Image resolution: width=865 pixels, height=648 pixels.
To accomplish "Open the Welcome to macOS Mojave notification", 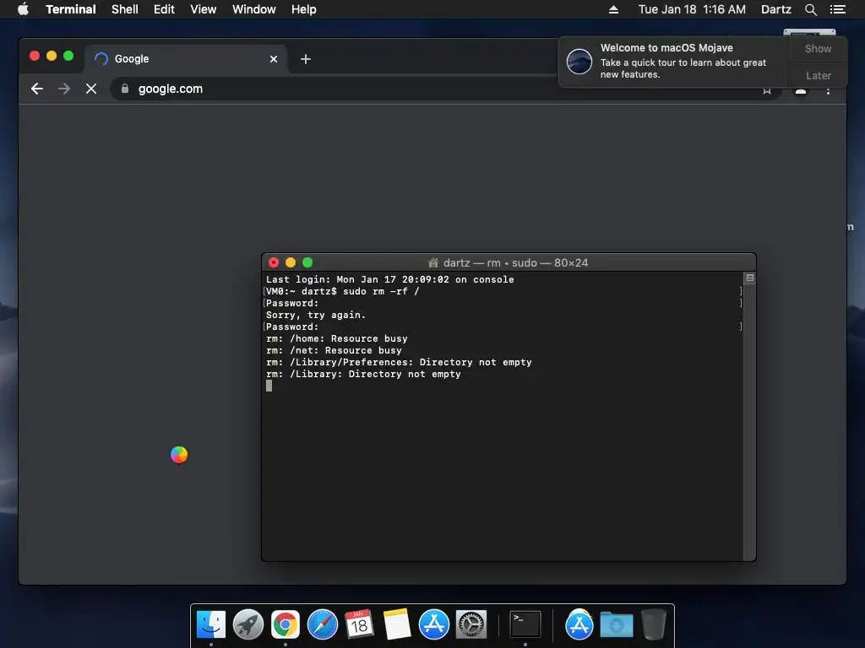I will [673, 61].
